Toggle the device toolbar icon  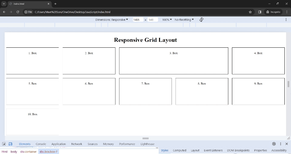tap(11, 144)
